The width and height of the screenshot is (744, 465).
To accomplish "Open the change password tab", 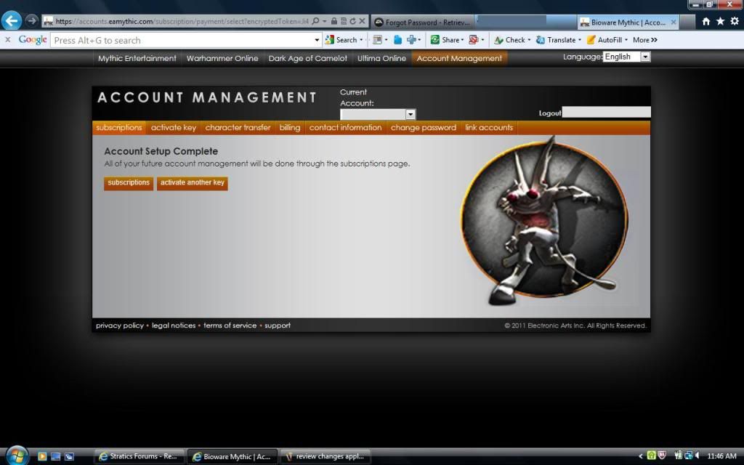I will coord(424,128).
